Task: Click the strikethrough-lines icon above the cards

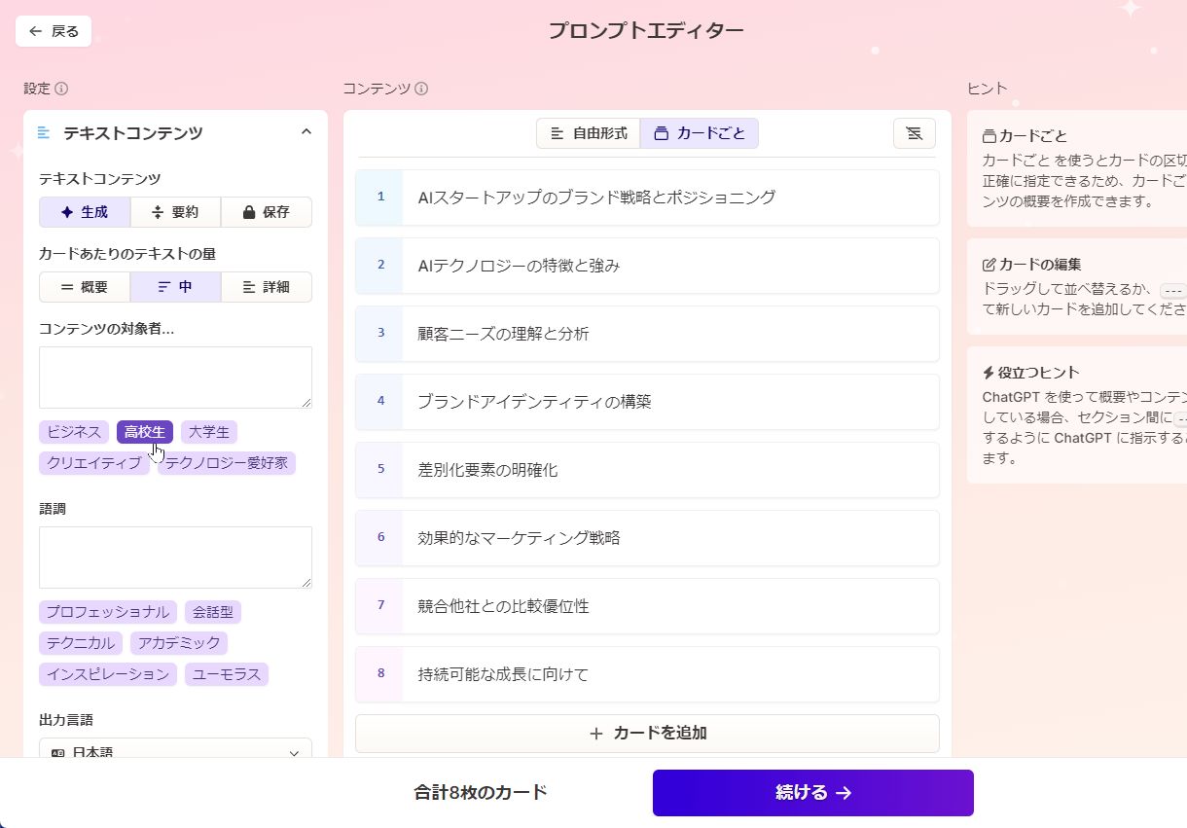Action: point(914,132)
